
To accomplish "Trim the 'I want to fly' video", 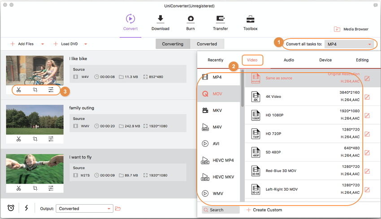I will click(19, 188).
